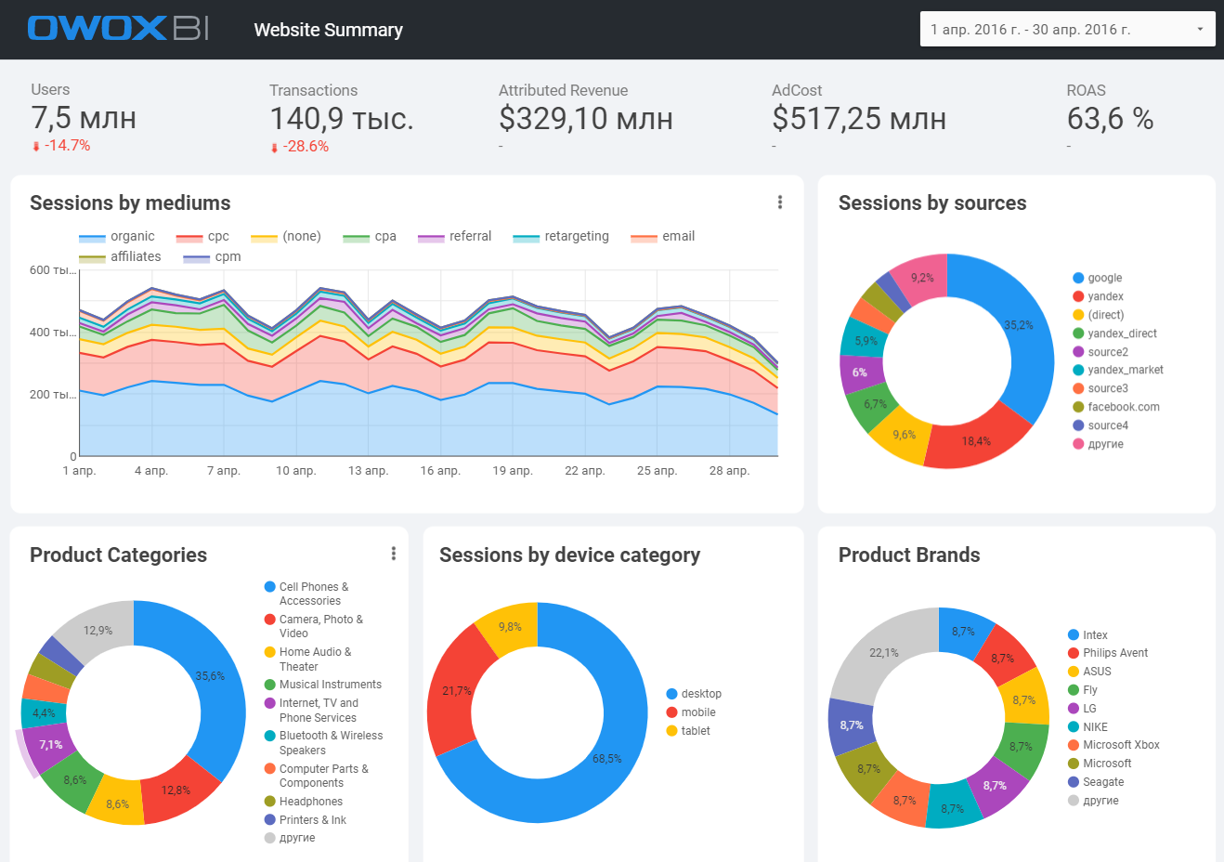
Task: Click the 68,5% desktop donut slice
Action: [x=607, y=758]
